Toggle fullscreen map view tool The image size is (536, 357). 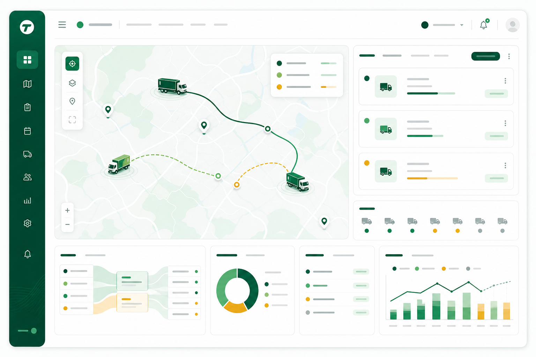72,120
